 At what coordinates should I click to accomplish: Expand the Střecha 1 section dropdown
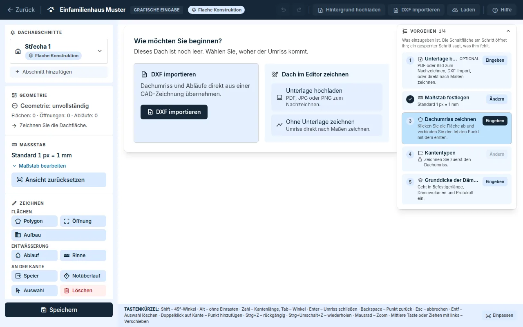click(x=100, y=51)
